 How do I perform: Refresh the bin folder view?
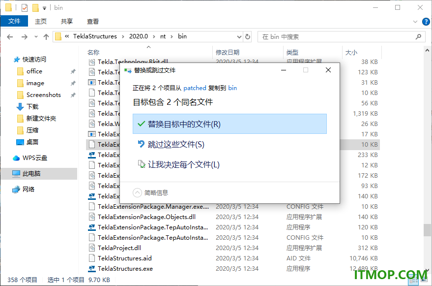tap(248, 36)
